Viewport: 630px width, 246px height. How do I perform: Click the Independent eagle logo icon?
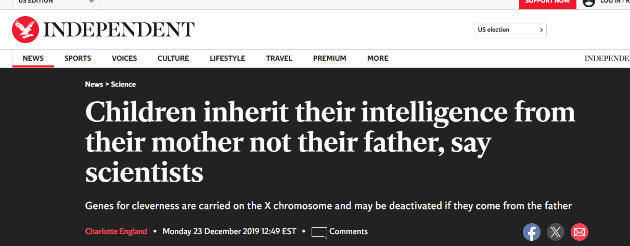(x=25, y=30)
